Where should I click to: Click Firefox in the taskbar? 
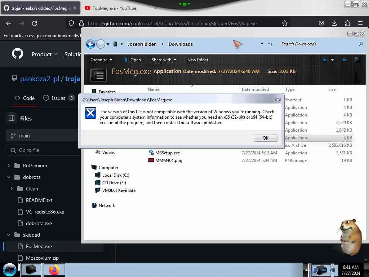[54, 270]
